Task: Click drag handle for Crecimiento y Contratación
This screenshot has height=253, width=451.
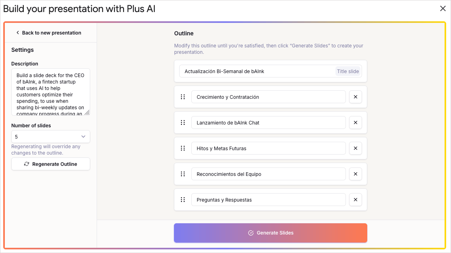Action: coord(183,97)
